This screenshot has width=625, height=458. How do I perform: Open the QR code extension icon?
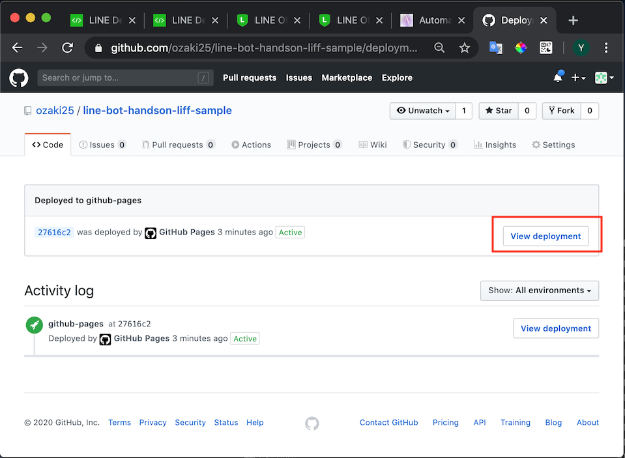click(545, 48)
